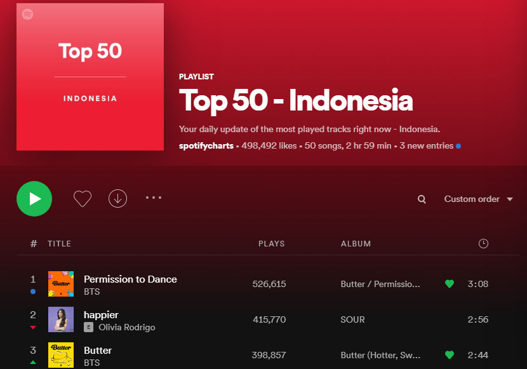Sort by the TITLE column header
The image size is (527, 369).
(59, 244)
